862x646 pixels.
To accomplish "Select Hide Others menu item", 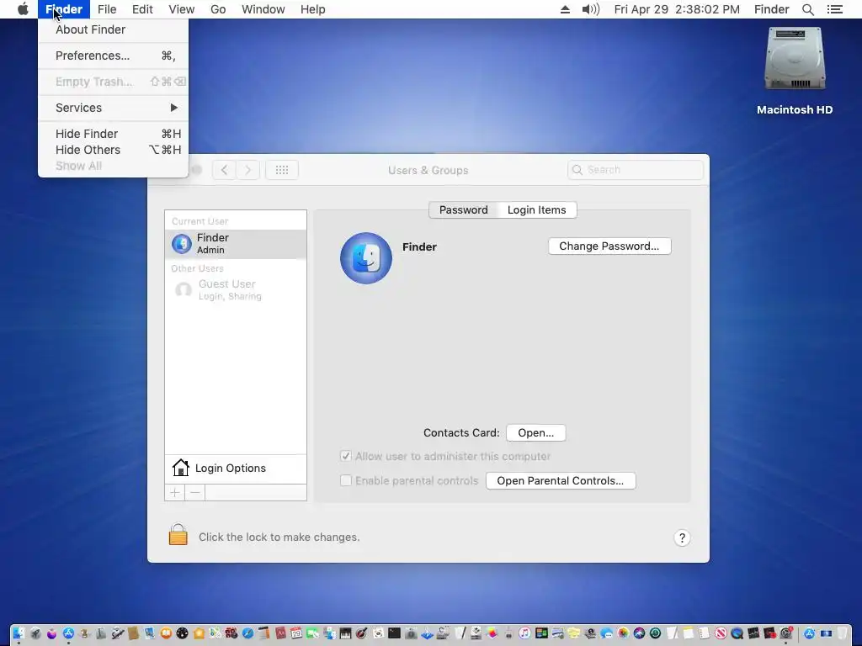I will point(114,150).
